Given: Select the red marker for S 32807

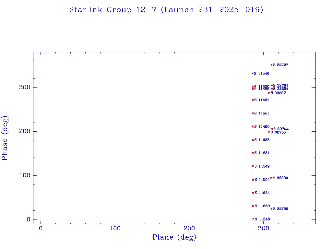Looking at the screenshot, I should click(x=269, y=93).
